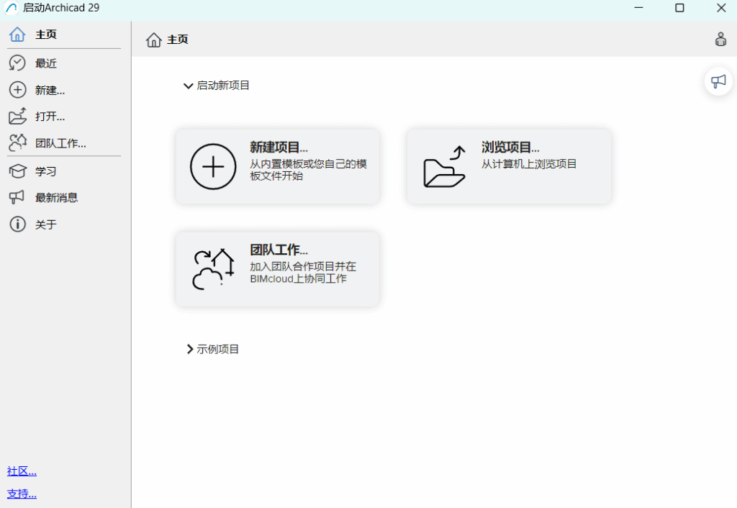Screen dimensions: 737x508
Task: Expand the 示例项目 section
Action: click(190, 349)
